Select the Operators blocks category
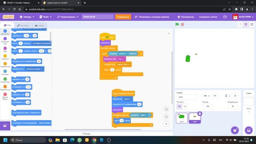 (x=5, y=80)
